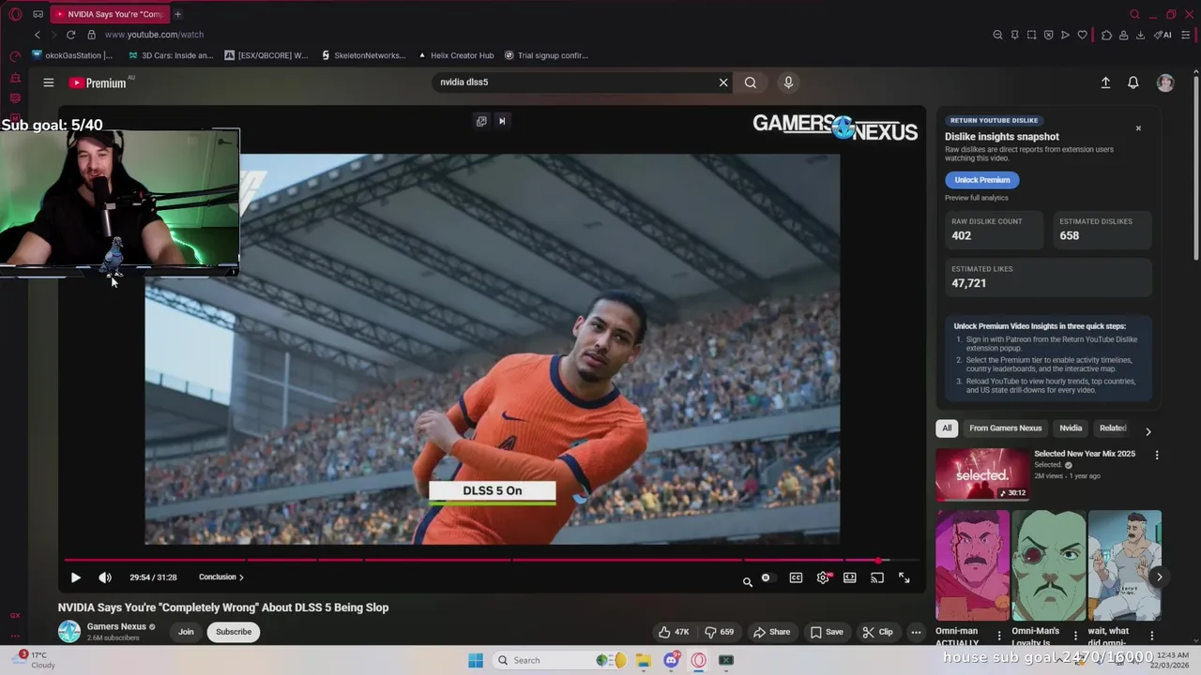Viewport: 1201px width, 675px height.
Task: Cast video to a TV
Action: (877, 577)
